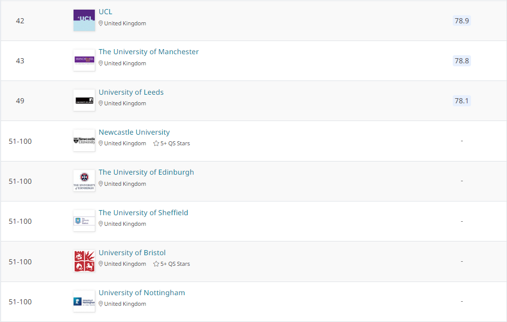Click the University of Sheffield logo
The height and width of the screenshot is (322, 507).
coord(84,221)
